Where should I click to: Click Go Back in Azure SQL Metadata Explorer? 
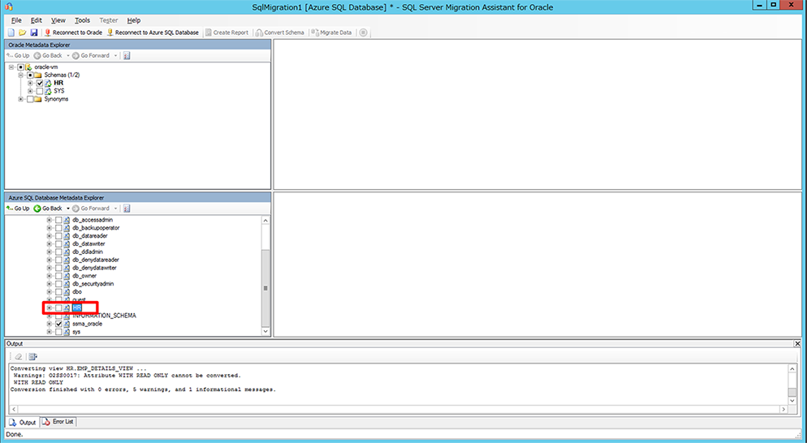tap(49, 209)
